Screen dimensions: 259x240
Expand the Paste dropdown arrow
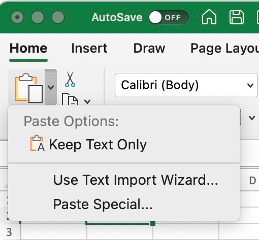click(x=51, y=87)
